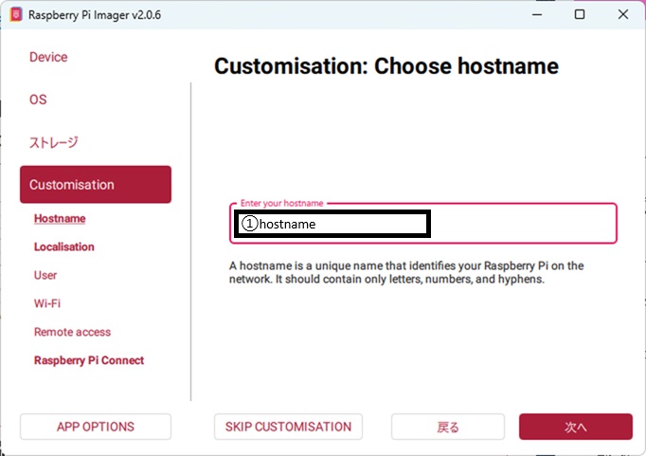Go to Wi-Fi customisation settings
The width and height of the screenshot is (646, 456).
coord(47,303)
